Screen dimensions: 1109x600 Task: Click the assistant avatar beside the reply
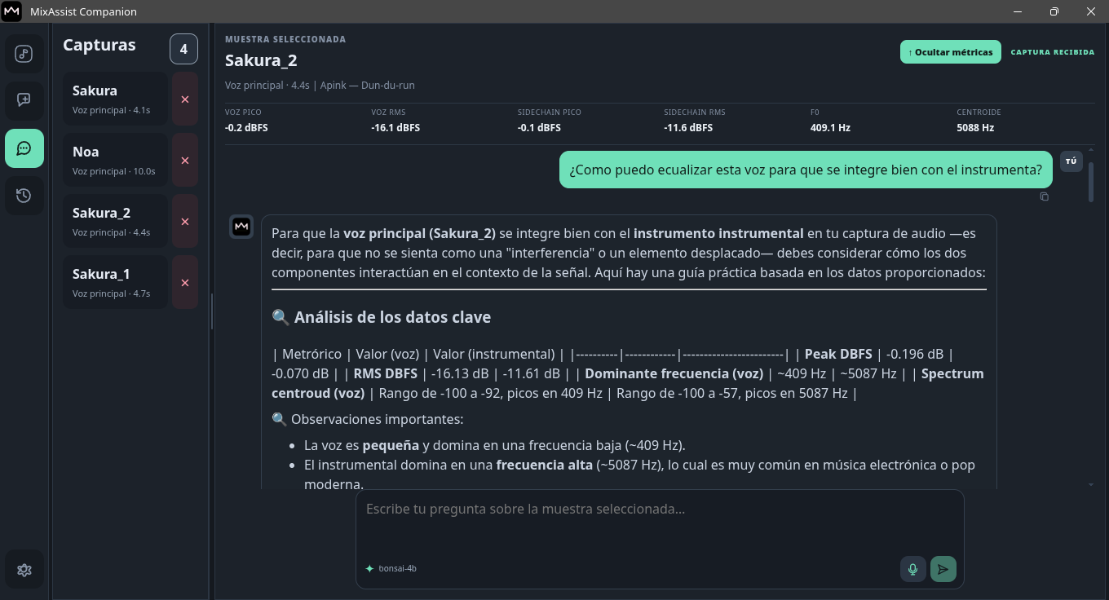(x=241, y=227)
